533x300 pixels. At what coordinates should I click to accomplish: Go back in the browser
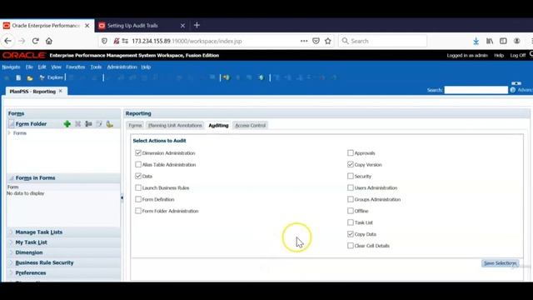pos(7,41)
